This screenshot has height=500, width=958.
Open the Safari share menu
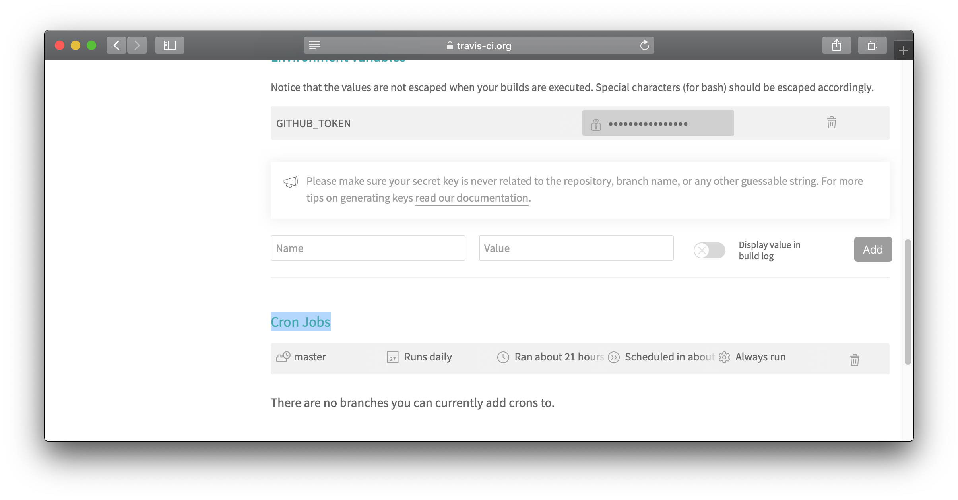click(836, 45)
